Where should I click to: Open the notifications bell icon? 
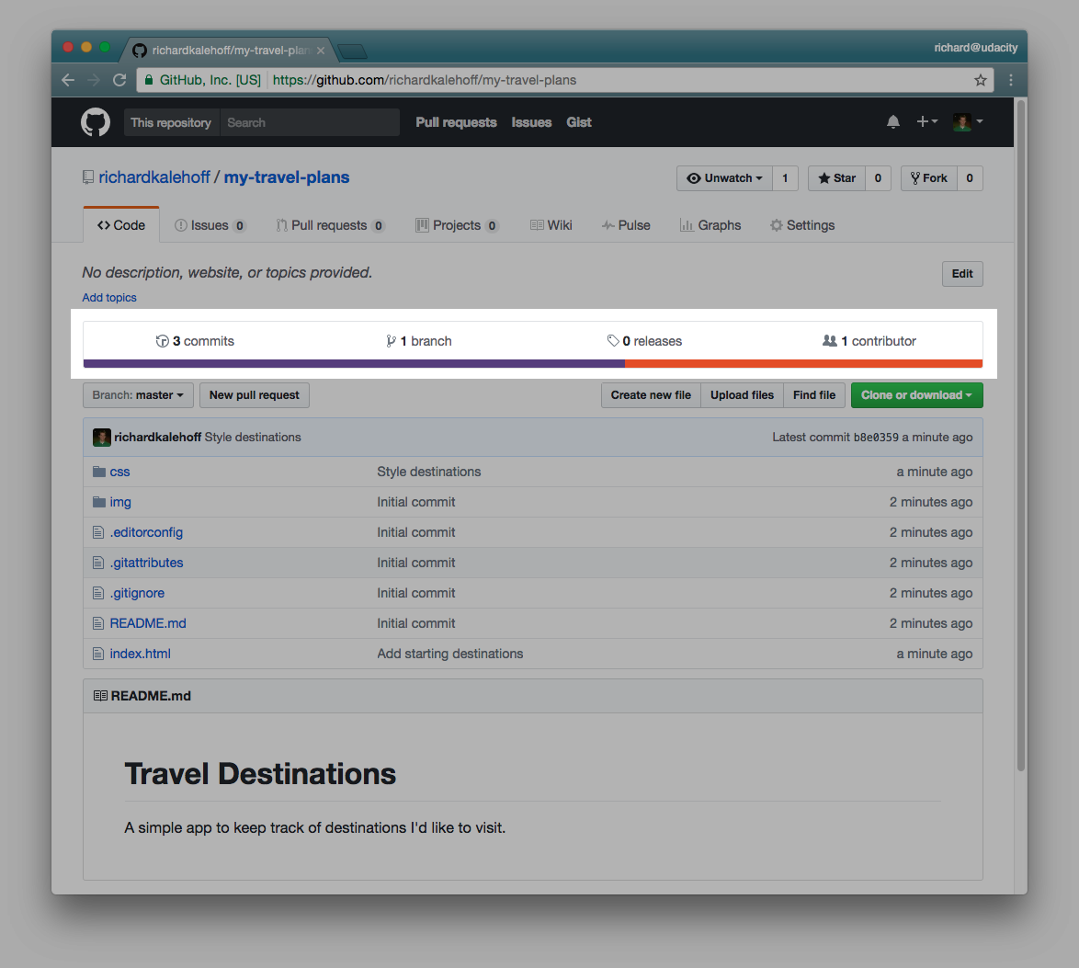pos(892,120)
